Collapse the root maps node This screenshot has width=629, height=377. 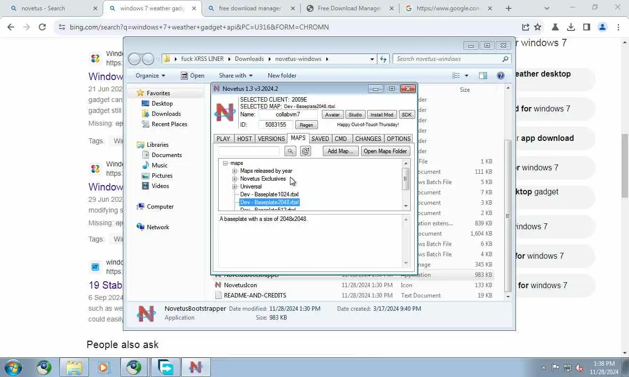click(225, 163)
